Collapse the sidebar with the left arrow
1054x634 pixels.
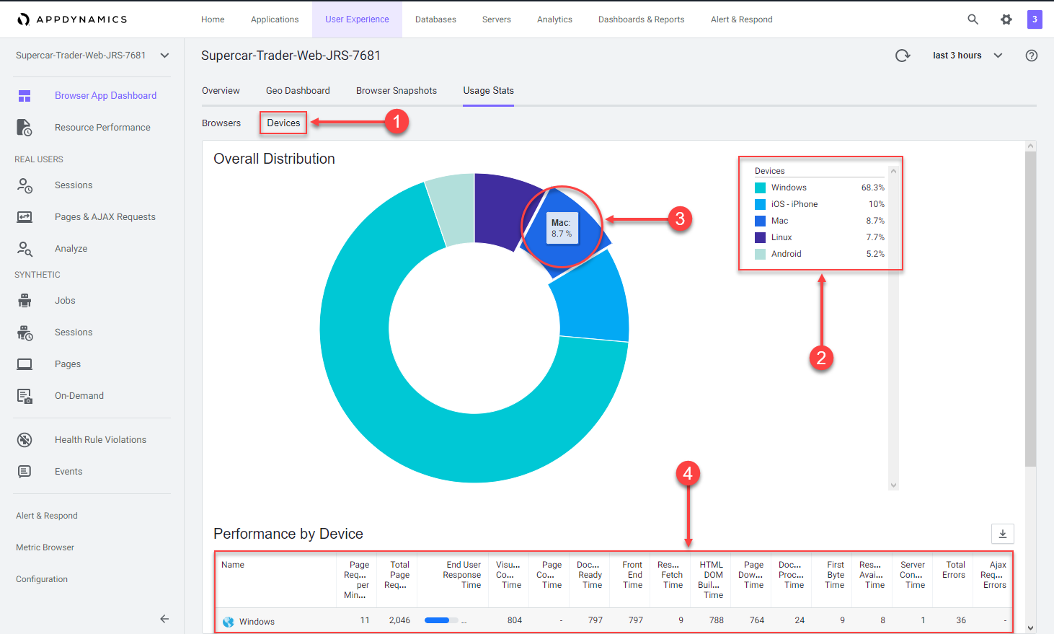(x=164, y=619)
